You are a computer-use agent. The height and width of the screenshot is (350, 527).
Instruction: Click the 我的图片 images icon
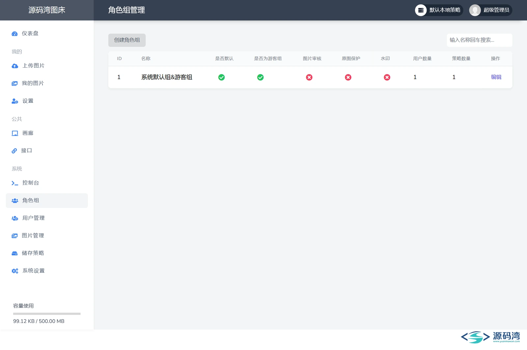pos(14,83)
